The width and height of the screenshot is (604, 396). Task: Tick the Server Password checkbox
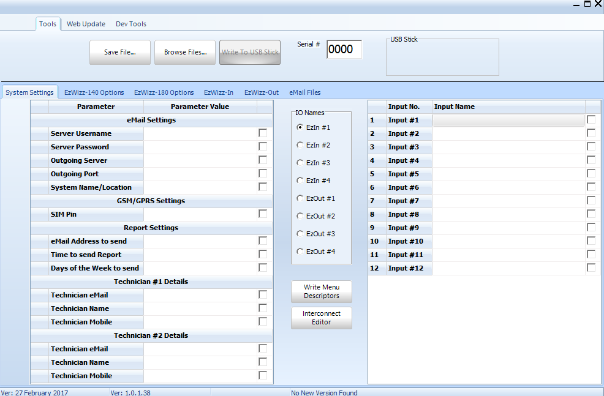pos(263,147)
